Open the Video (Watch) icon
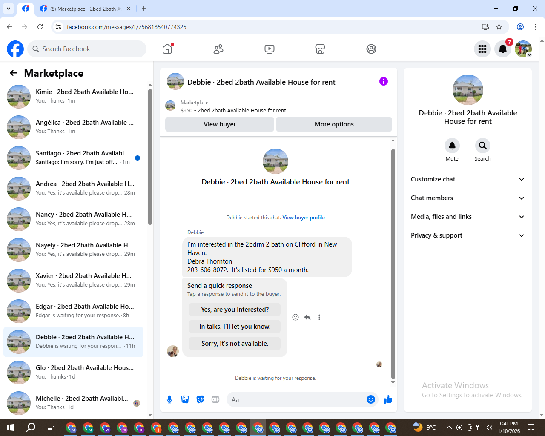 [270, 49]
